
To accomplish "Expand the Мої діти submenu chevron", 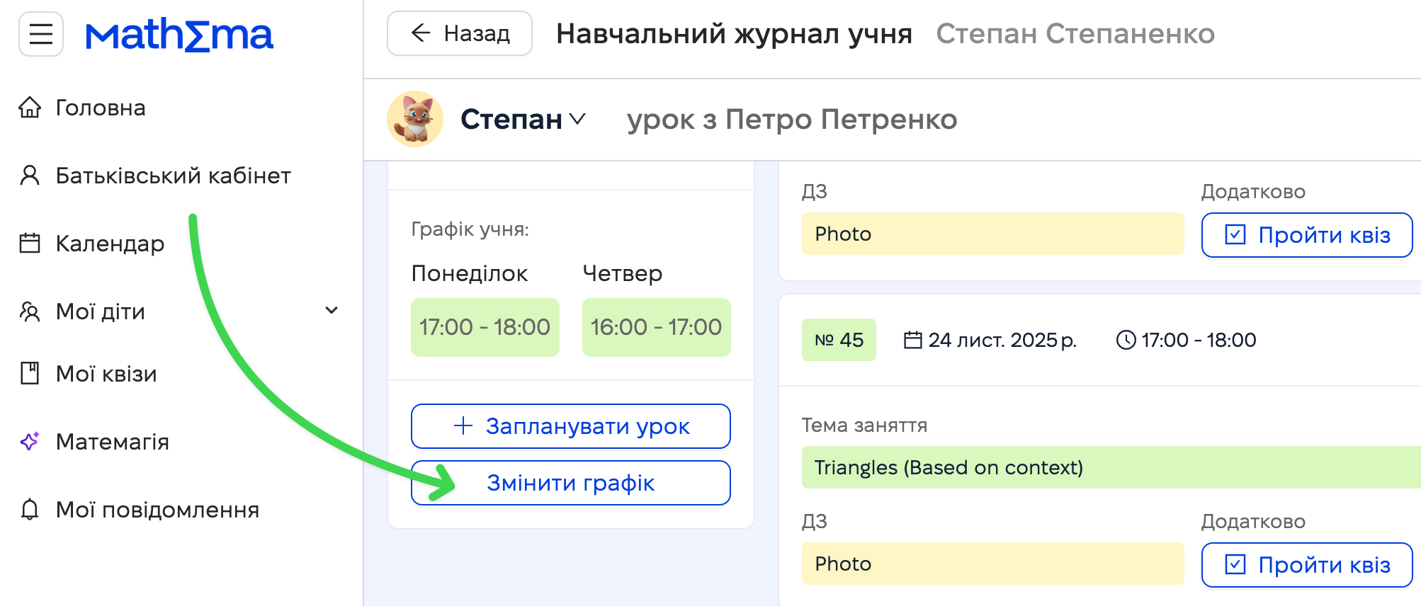I will click(331, 310).
